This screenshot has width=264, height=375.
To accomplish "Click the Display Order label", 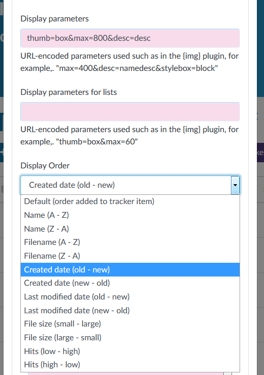I will pos(45,165).
